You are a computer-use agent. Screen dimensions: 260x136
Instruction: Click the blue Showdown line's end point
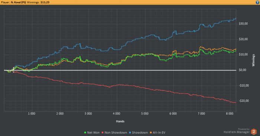tap(236, 18)
